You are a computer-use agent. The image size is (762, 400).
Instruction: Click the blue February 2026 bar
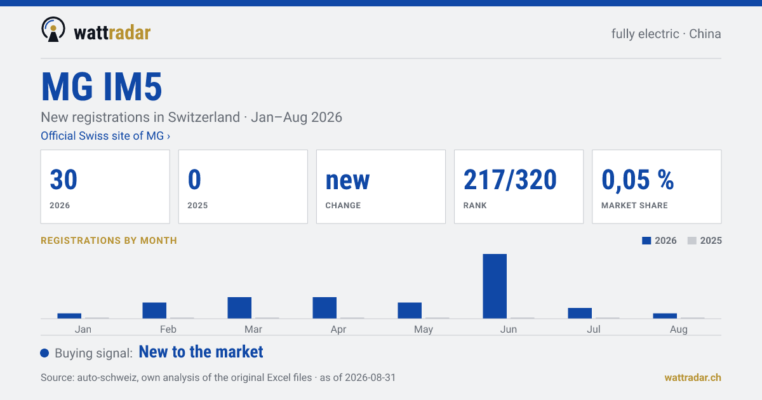tap(154, 310)
